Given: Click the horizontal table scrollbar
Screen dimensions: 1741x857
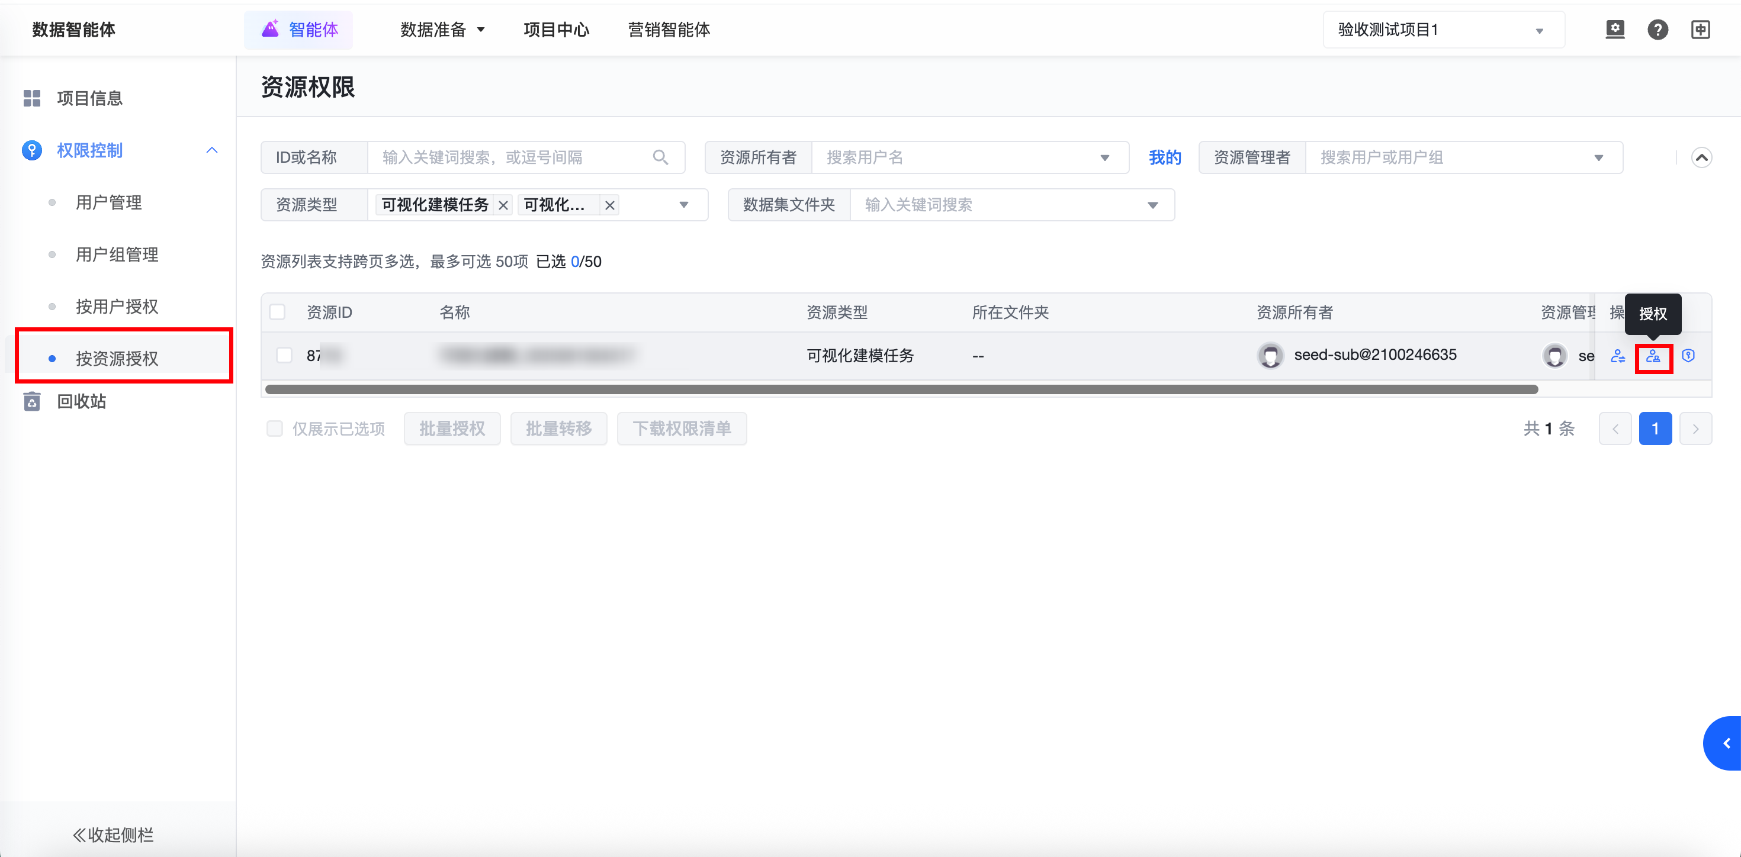Looking at the screenshot, I should (x=901, y=389).
